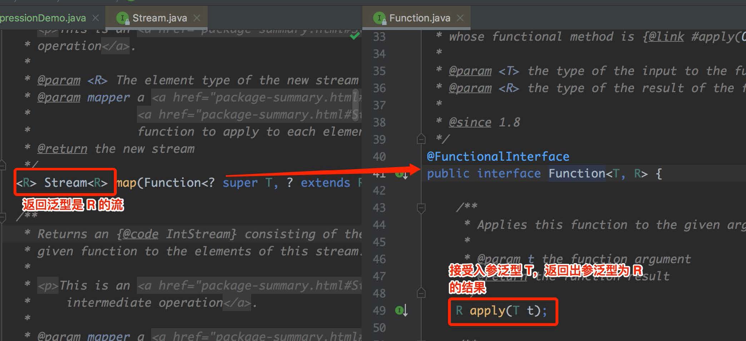
Task: Close the Stream.java tab
Action: click(197, 18)
